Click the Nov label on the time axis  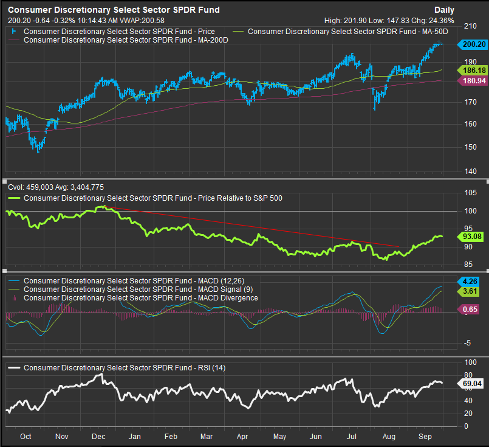click(62, 437)
